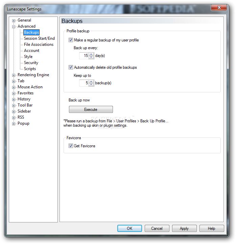Select the Tool Bar category label
The height and width of the screenshot is (244, 236).
pos(25,105)
